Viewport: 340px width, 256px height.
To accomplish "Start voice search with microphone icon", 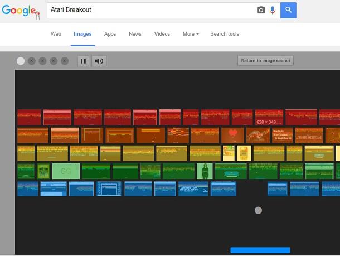I will pos(273,10).
